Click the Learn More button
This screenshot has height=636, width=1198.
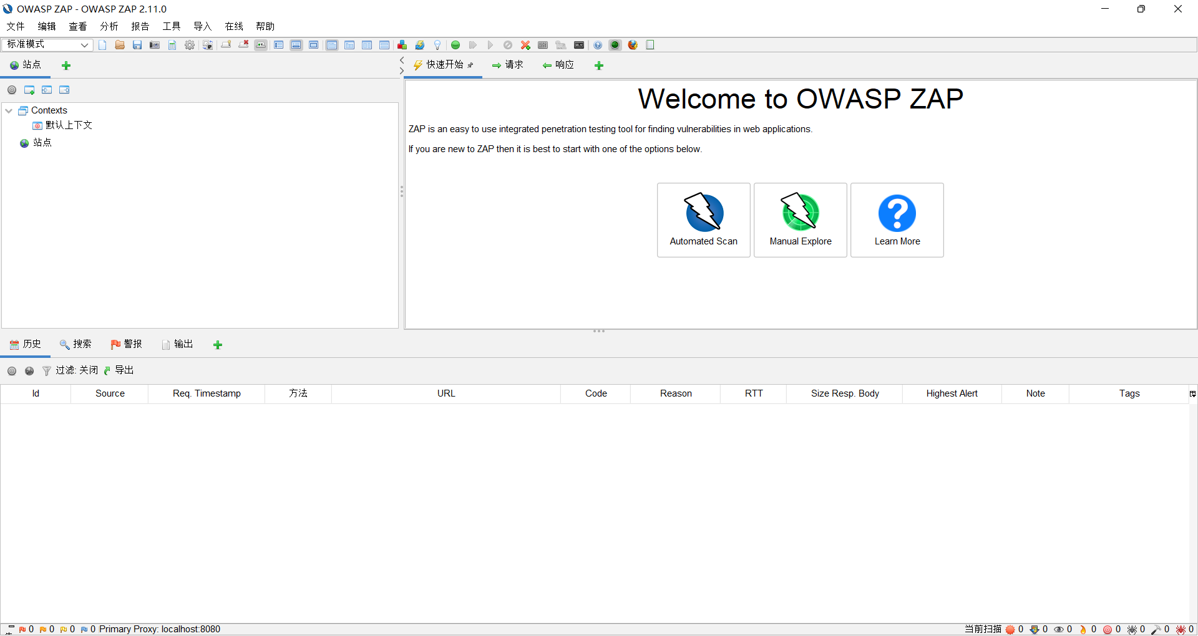point(897,220)
